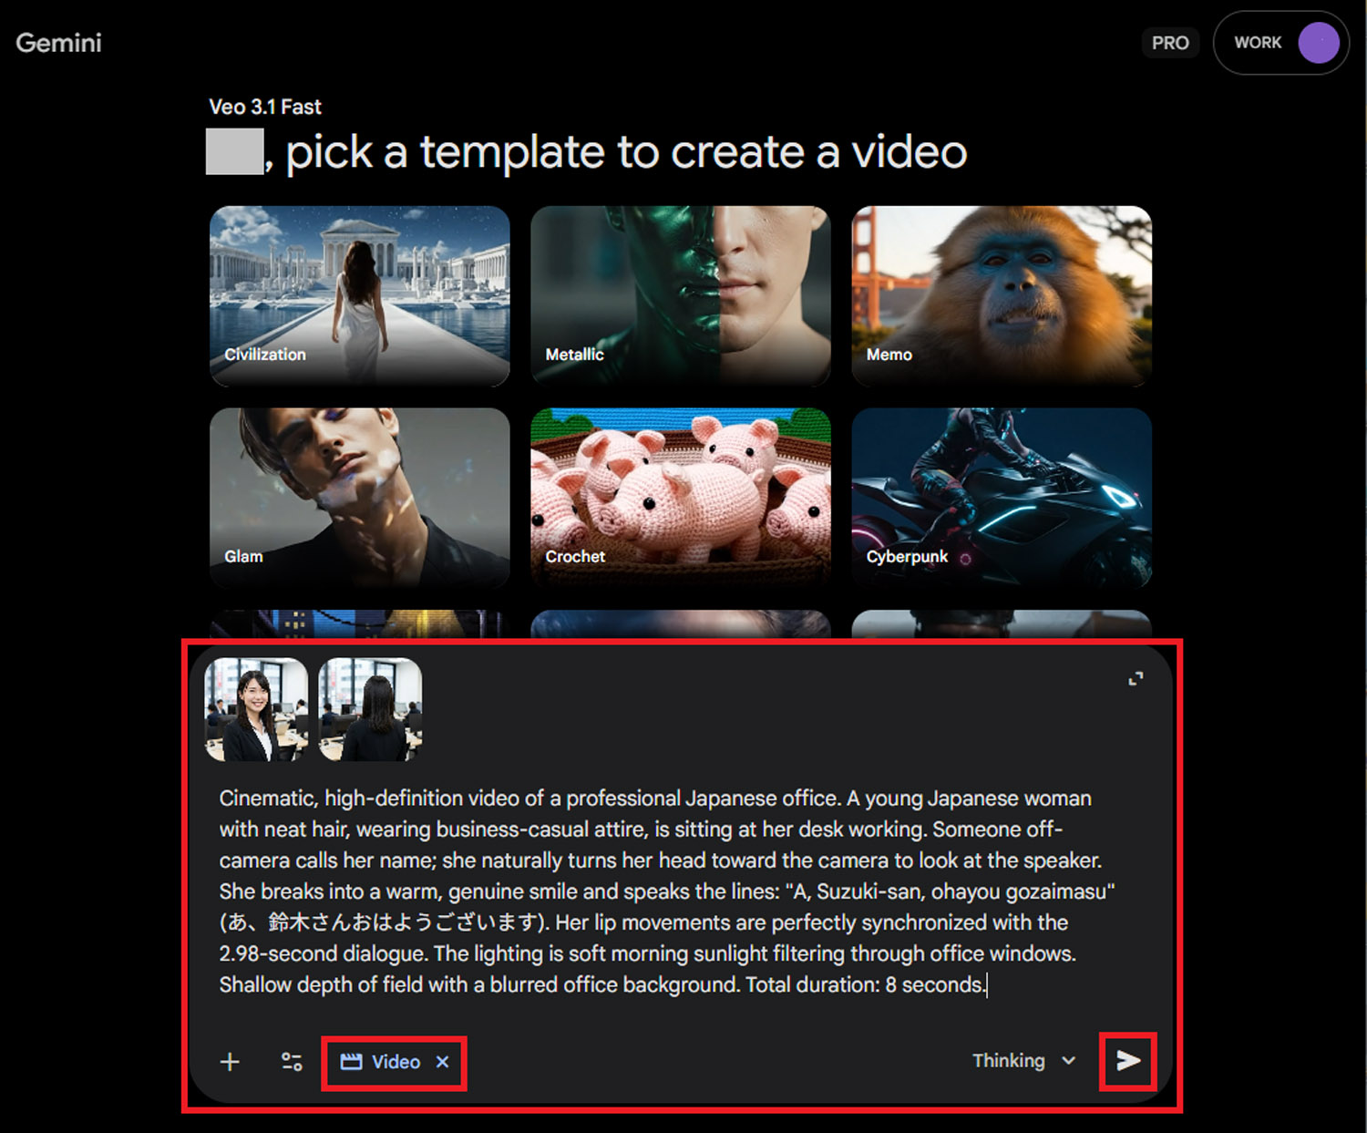Image resolution: width=1367 pixels, height=1133 pixels.
Task: Select the Crochet template
Action: (x=680, y=498)
